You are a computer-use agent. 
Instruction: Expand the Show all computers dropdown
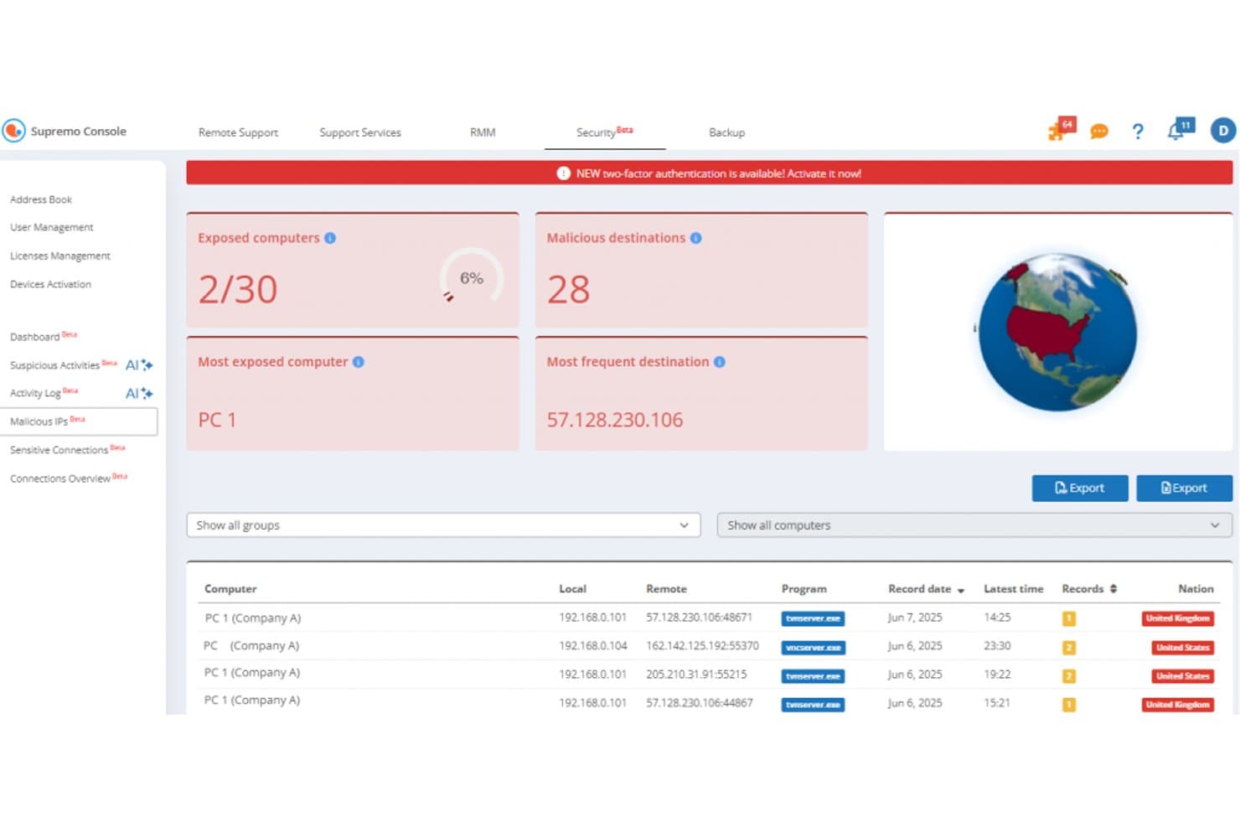[974, 525]
